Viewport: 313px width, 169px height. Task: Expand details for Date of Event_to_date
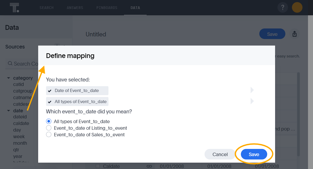click(252, 90)
